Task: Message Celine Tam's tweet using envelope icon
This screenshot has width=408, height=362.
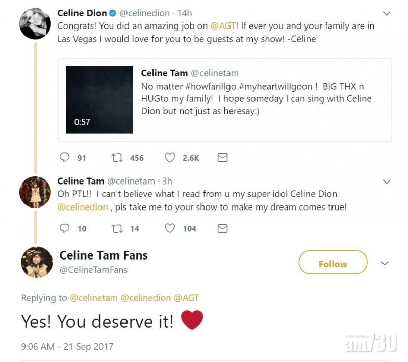Action: tap(222, 229)
